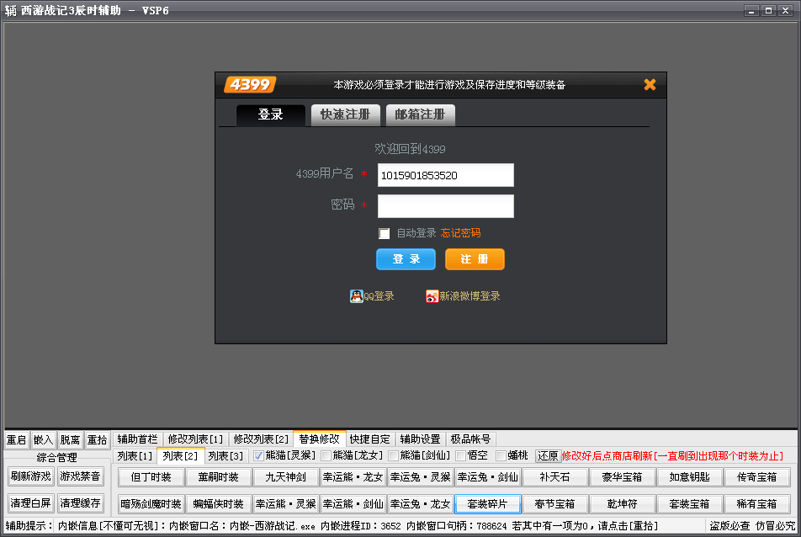Open the 修改列表[2] tab
The image size is (801, 537).
[261, 439]
